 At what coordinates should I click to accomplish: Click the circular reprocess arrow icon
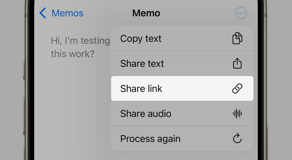click(237, 139)
